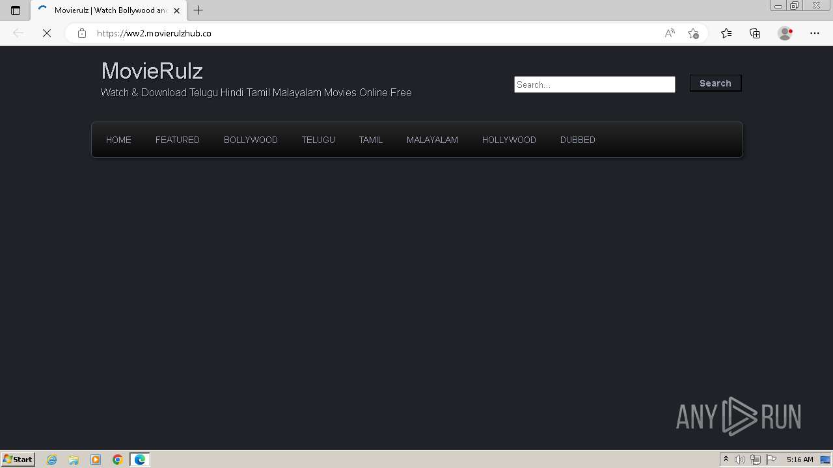Launch media player from taskbar

click(96, 460)
